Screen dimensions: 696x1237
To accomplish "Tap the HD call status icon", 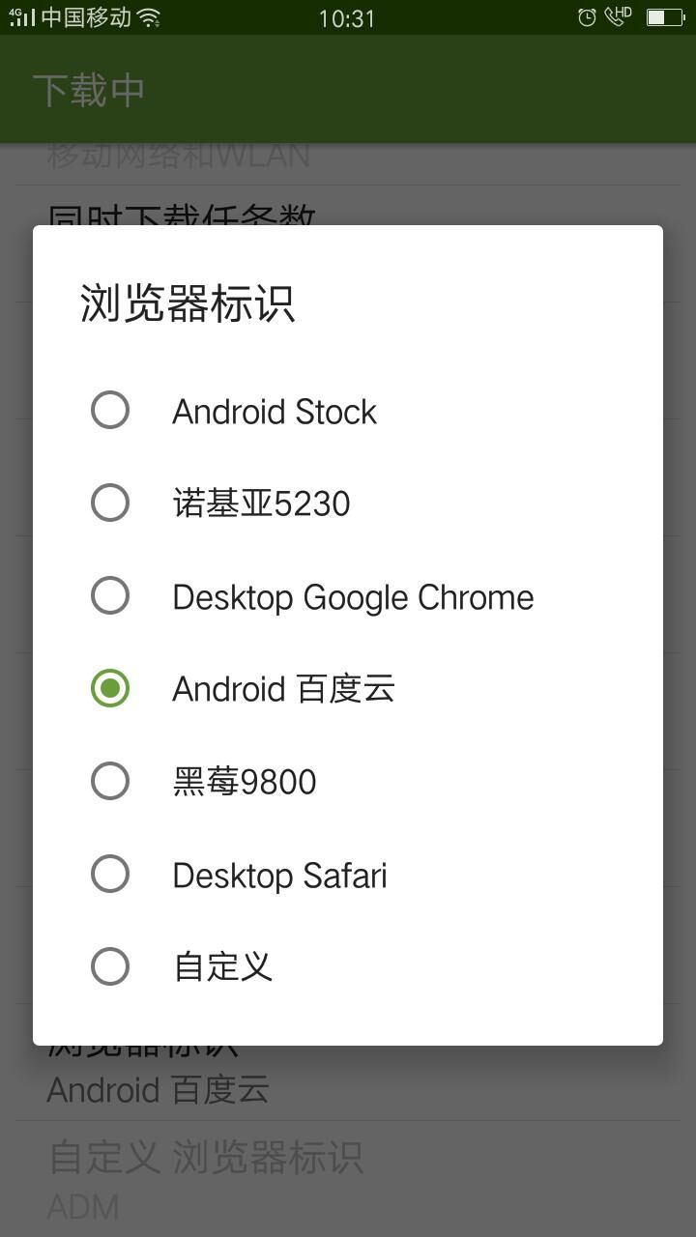I will (x=618, y=15).
